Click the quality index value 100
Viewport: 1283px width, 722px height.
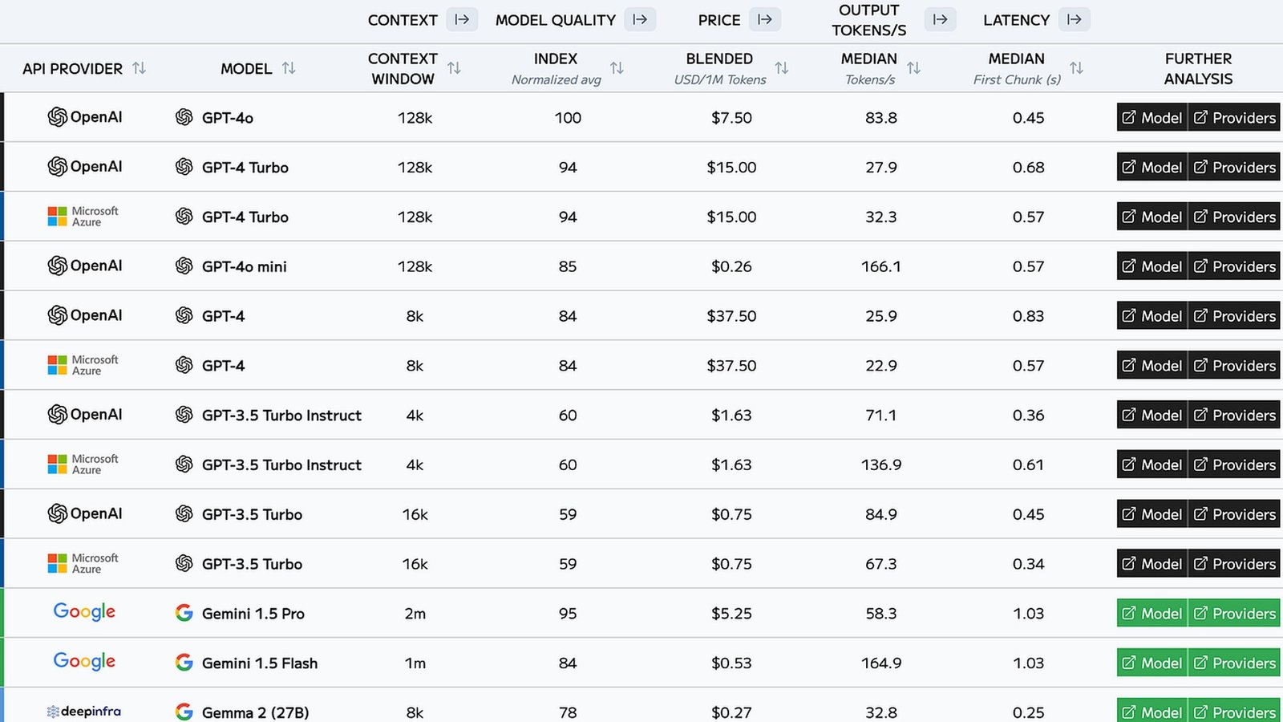coord(568,118)
